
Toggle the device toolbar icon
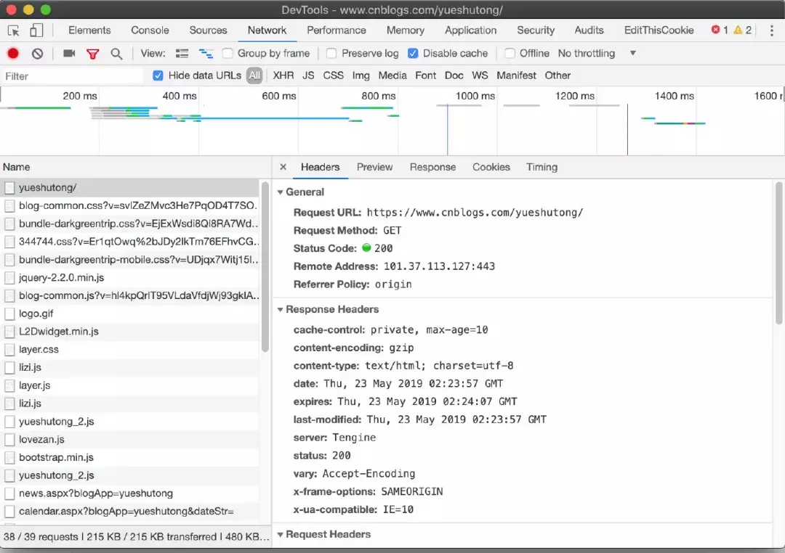[x=36, y=30]
